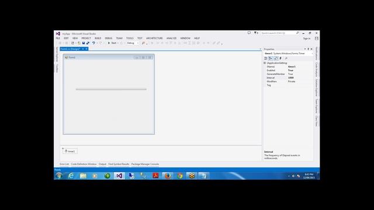
Task: Open the Server Explorer side tab
Action: tap(57, 54)
